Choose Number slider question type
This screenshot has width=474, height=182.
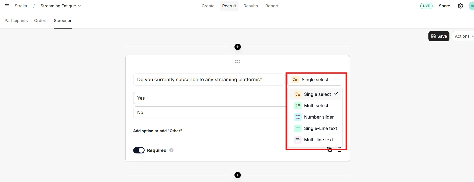315,117
